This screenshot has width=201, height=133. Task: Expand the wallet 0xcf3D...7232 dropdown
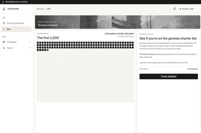coord(188,9)
